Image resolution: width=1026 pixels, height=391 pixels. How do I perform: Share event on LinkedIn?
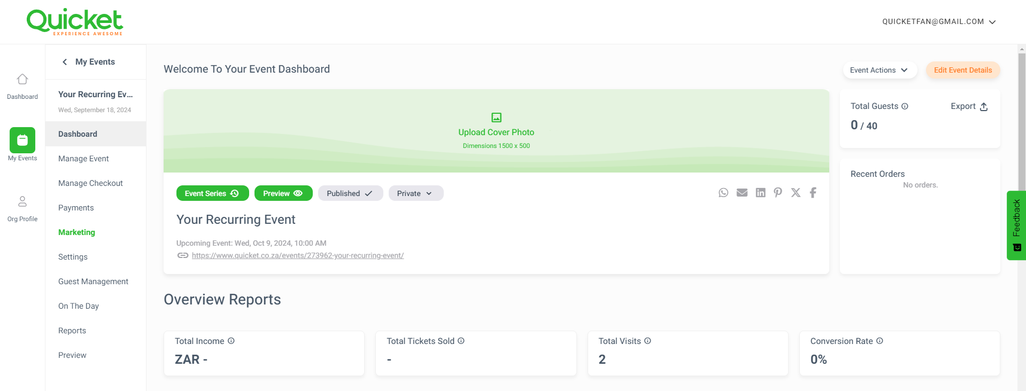coord(760,193)
